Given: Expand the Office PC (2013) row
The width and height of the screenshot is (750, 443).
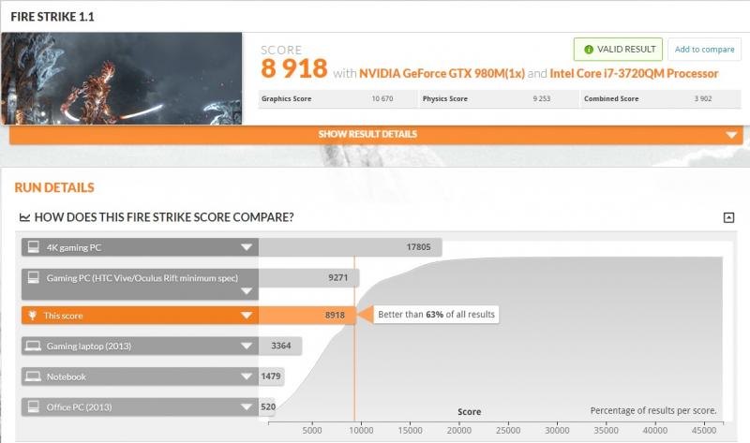Looking at the screenshot, I should coord(247,407).
